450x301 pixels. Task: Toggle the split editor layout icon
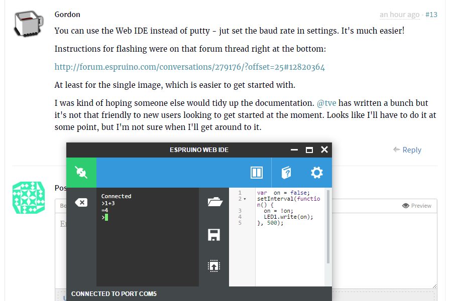tap(256, 173)
